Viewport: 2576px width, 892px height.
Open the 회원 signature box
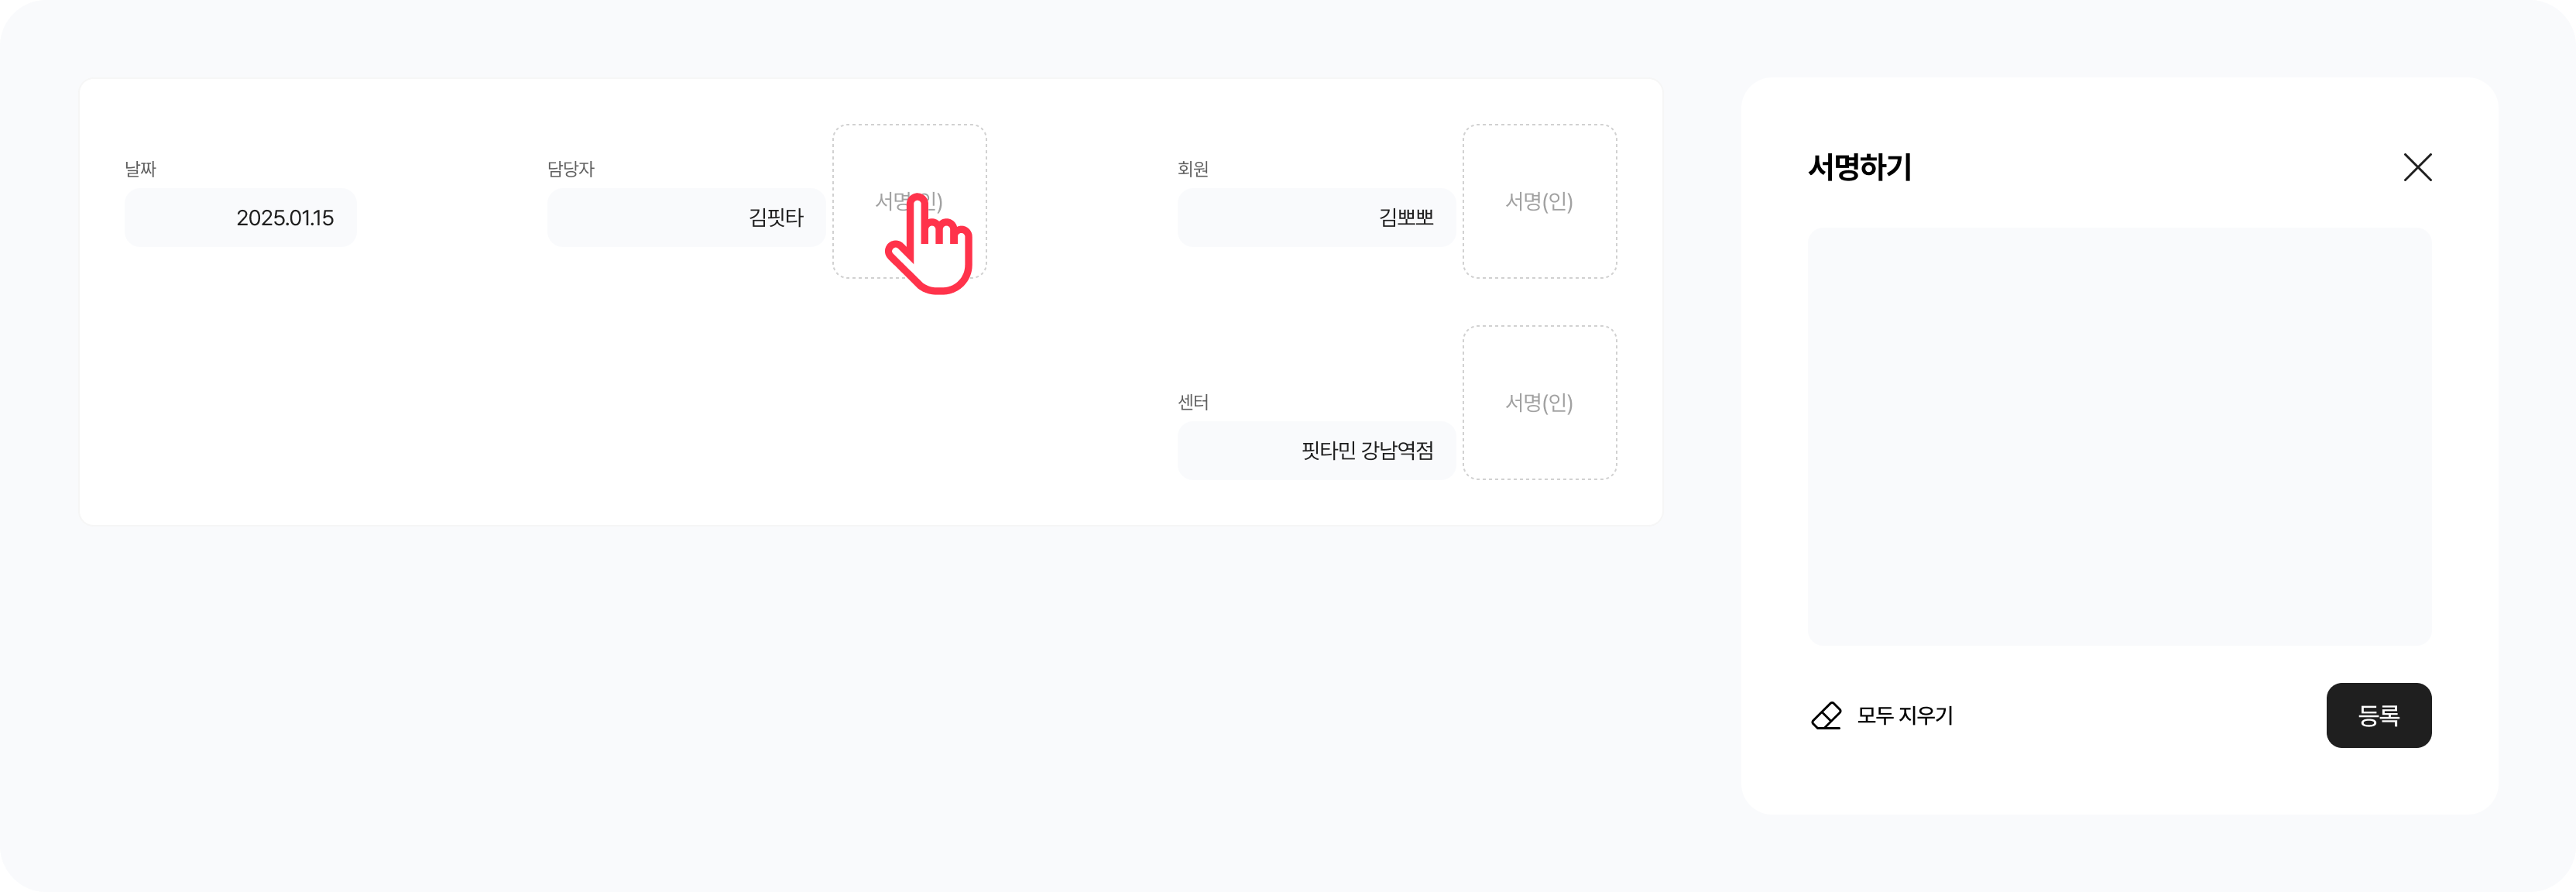[x=1539, y=201]
